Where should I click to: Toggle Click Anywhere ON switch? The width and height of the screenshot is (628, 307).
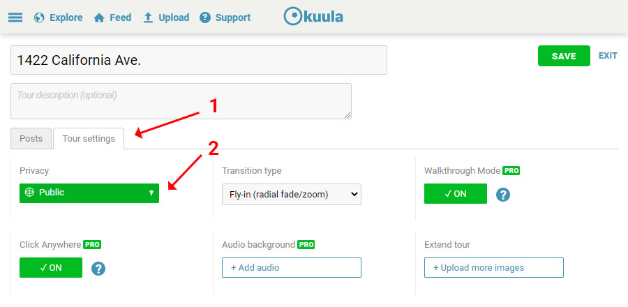click(51, 268)
